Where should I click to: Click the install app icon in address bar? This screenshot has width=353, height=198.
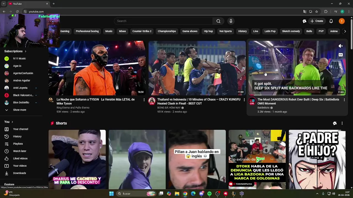click(x=311, y=12)
